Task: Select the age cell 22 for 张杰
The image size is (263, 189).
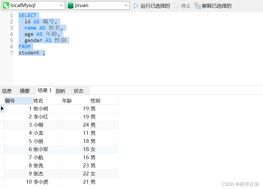Action: 76,174
